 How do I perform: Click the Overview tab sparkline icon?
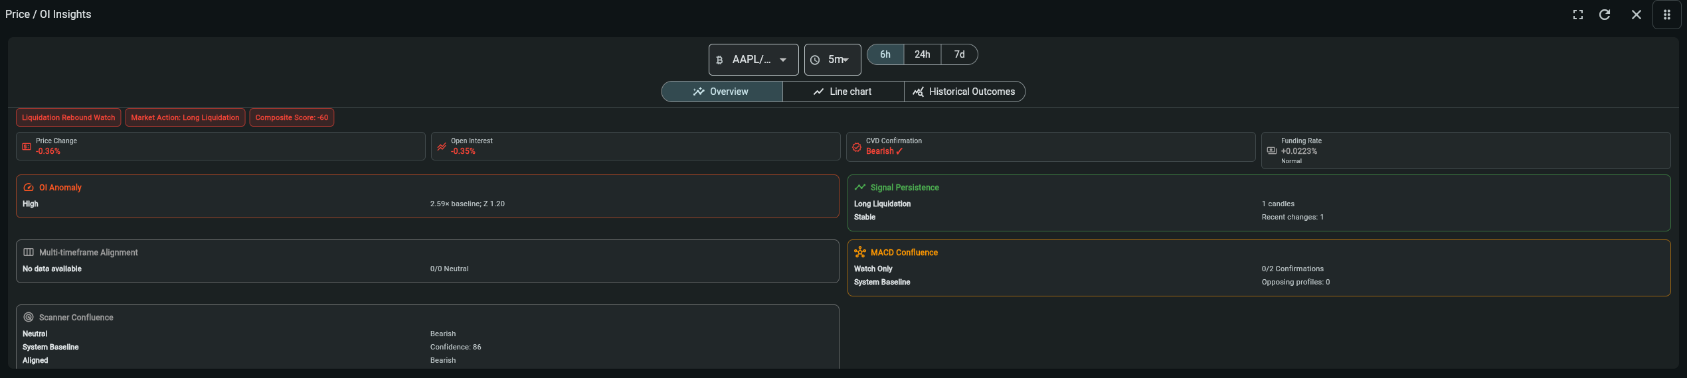(x=699, y=92)
